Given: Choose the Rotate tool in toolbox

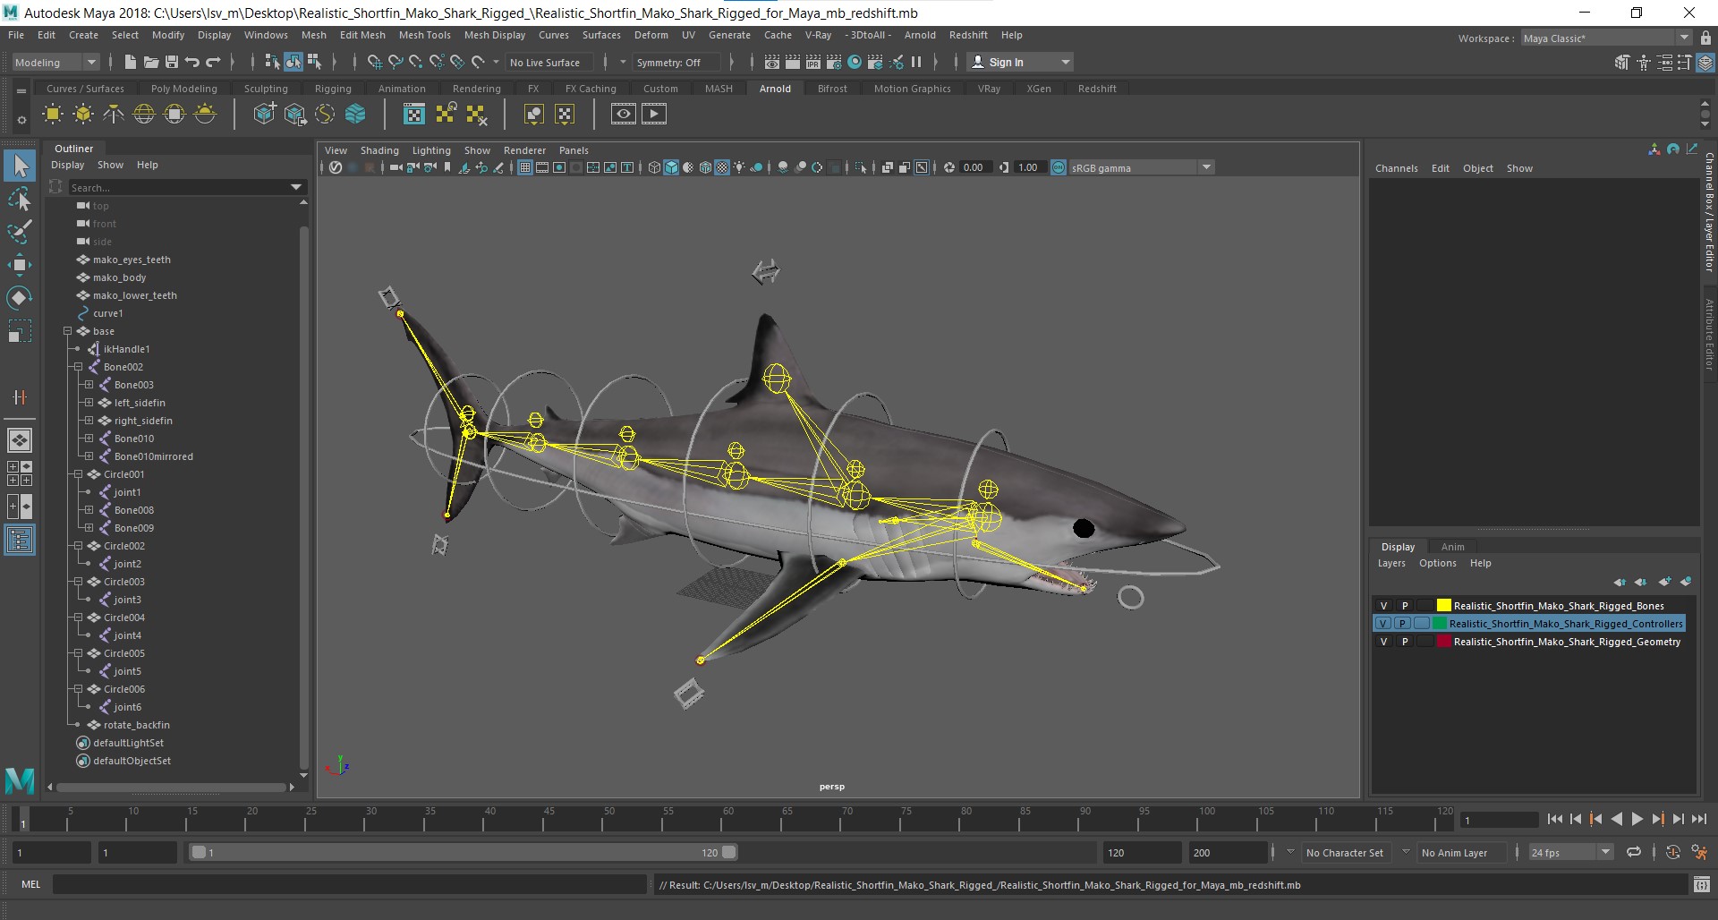Looking at the screenshot, I should click(20, 298).
